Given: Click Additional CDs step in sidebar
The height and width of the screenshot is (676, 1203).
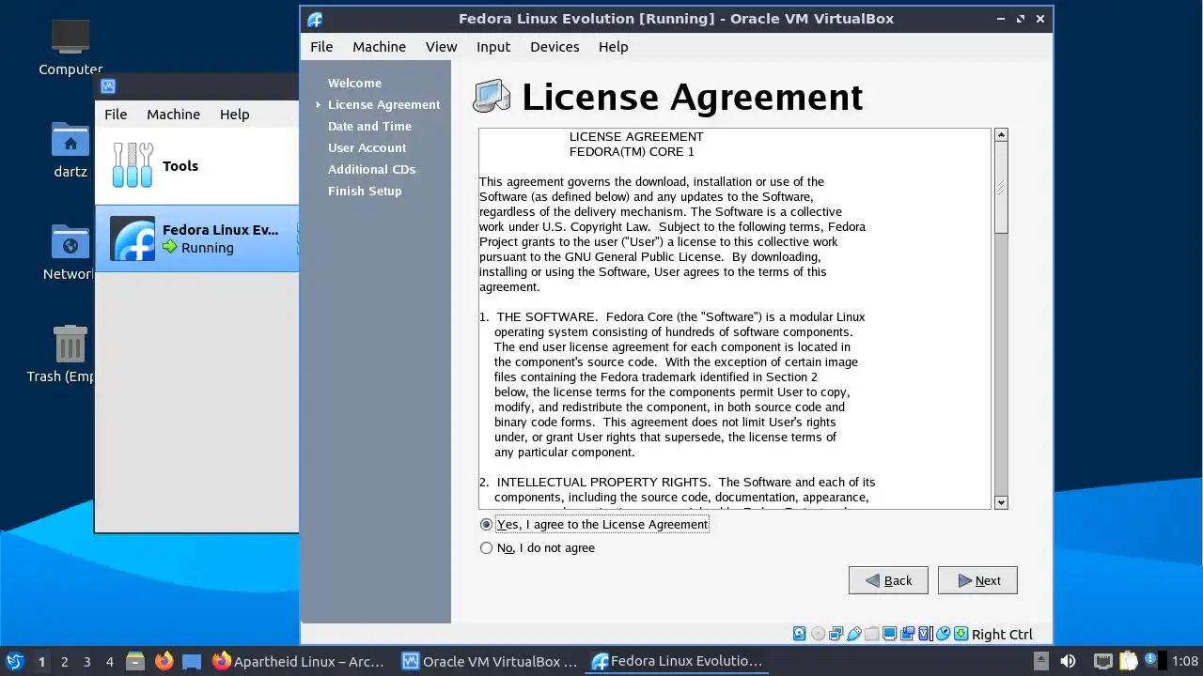Looking at the screenshot, I should pos(371,169).
